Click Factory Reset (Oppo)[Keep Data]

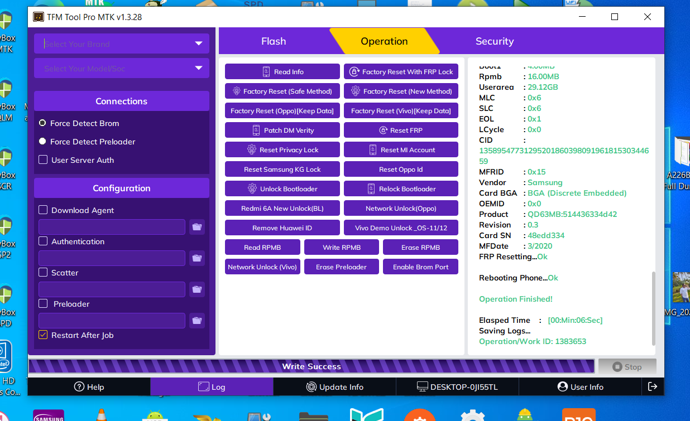[x=282, y=111]
